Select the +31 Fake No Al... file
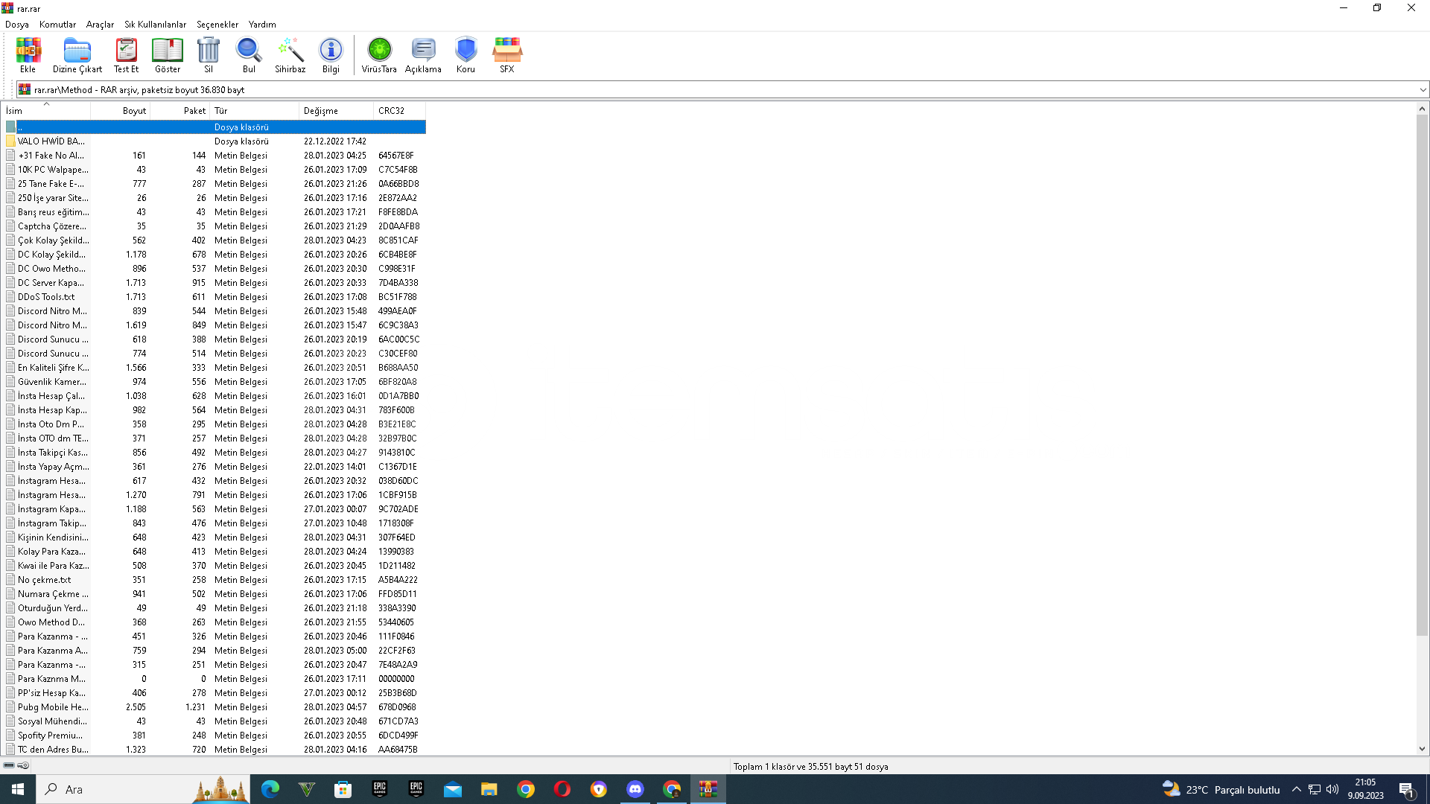1430x804 pixels. coord(214,155)
